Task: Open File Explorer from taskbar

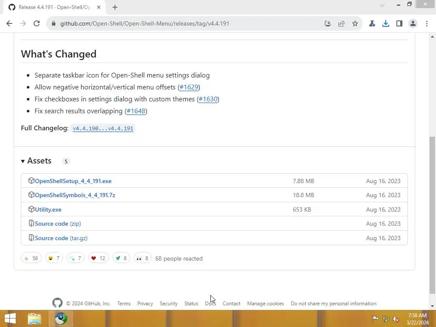Action: point(34,318)
